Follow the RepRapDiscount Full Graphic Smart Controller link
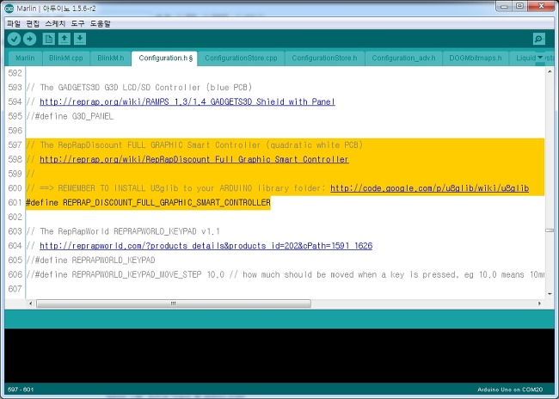The width and height of the screenshot is (559, 399). pos(194,159)
